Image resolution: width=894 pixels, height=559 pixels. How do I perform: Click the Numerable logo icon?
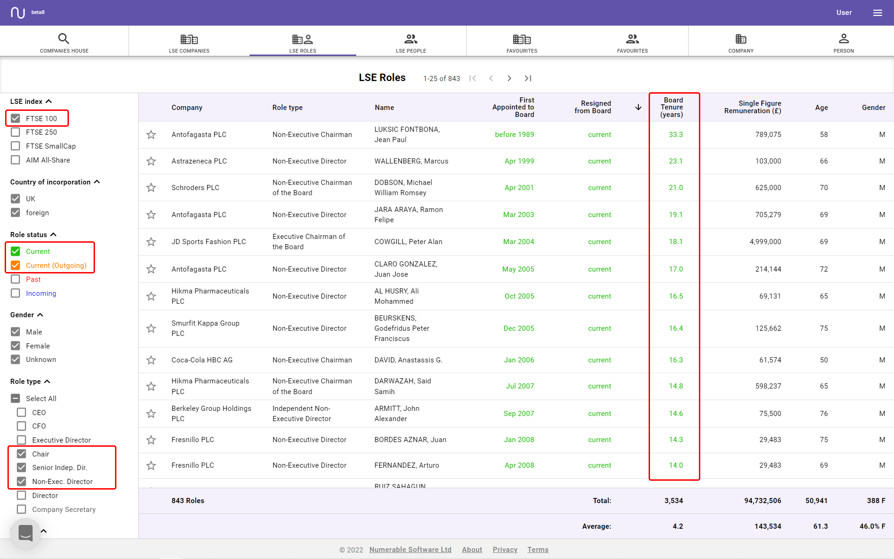pos(18,13)
